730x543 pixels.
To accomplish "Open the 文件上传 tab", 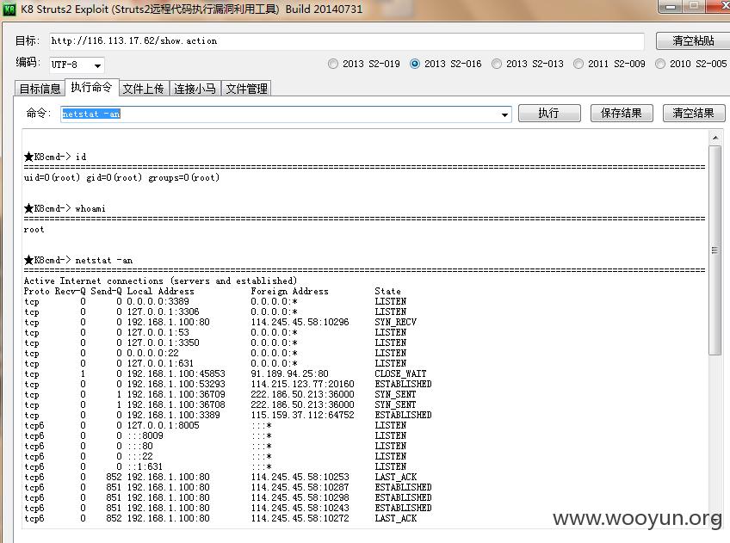I will point(144,89).
